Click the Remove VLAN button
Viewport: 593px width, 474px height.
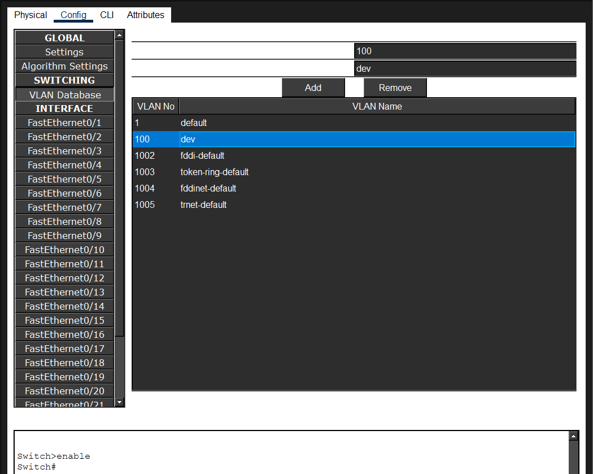[x=395, y=88]
